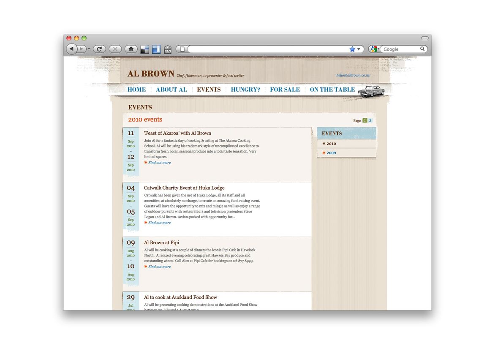Click the vintage car illustration in navigation
The height and width of the screenshot is (349, 495).
point(371,91)
